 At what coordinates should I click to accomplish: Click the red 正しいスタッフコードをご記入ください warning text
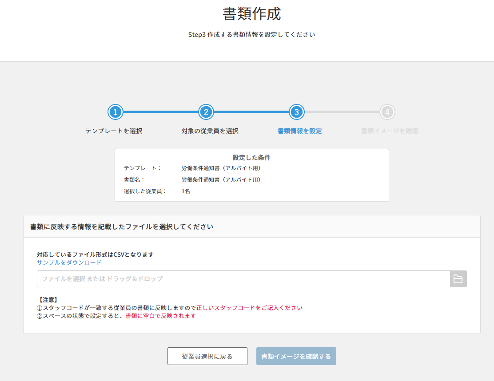249,308
